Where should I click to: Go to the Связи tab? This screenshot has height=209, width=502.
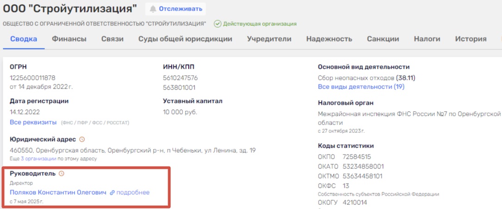(x=112, y=39)
